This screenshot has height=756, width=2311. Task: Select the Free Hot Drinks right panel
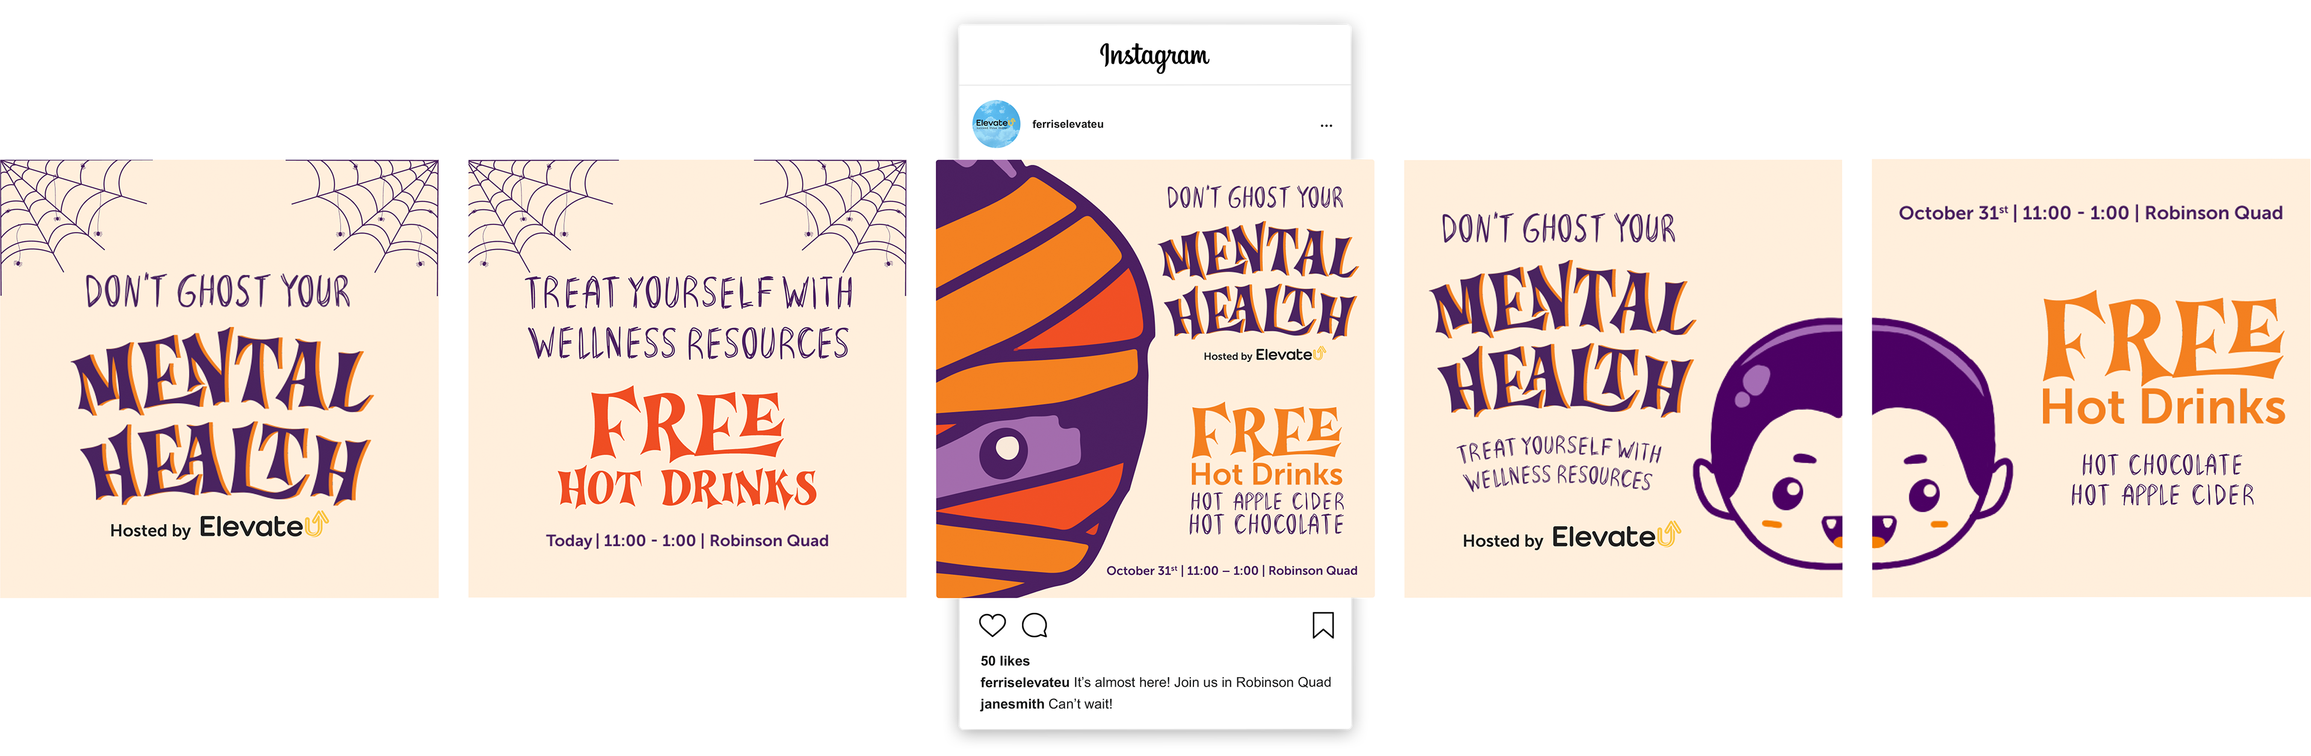(x=2091, y=378)
